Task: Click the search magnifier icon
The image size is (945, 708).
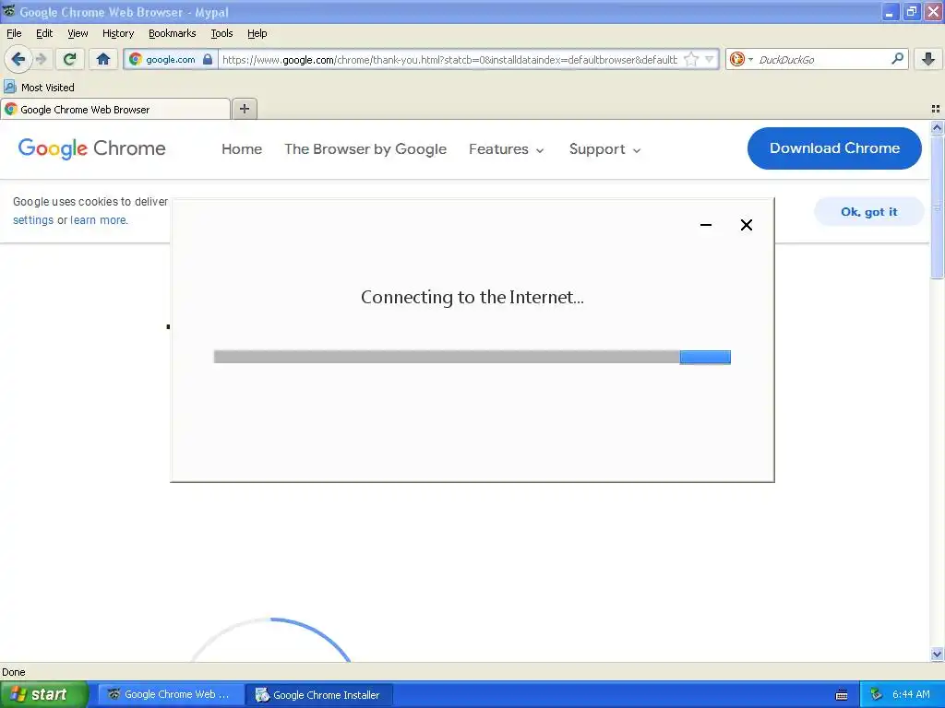Action: 897,58
